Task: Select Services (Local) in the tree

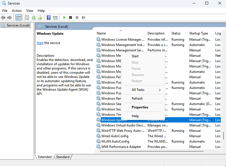Action: pos(18,25)
